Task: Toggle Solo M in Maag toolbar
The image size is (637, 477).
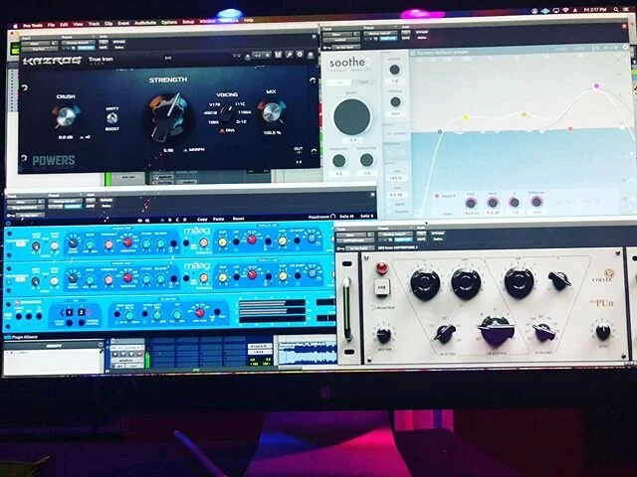Action: pyautogui.click(x=346, y=217)
